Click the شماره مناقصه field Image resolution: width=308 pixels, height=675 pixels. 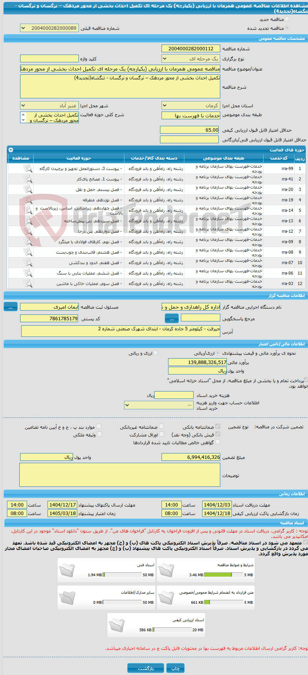[191, 48]
